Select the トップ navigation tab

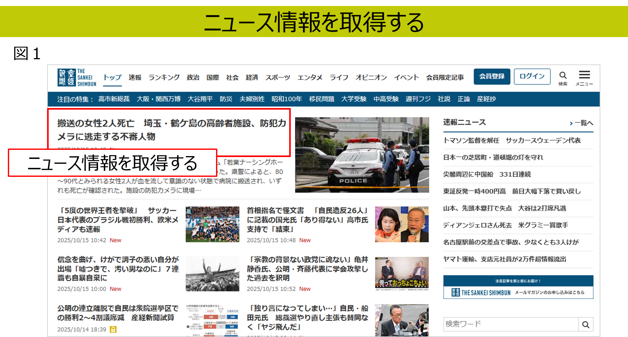tap(112, 78)
